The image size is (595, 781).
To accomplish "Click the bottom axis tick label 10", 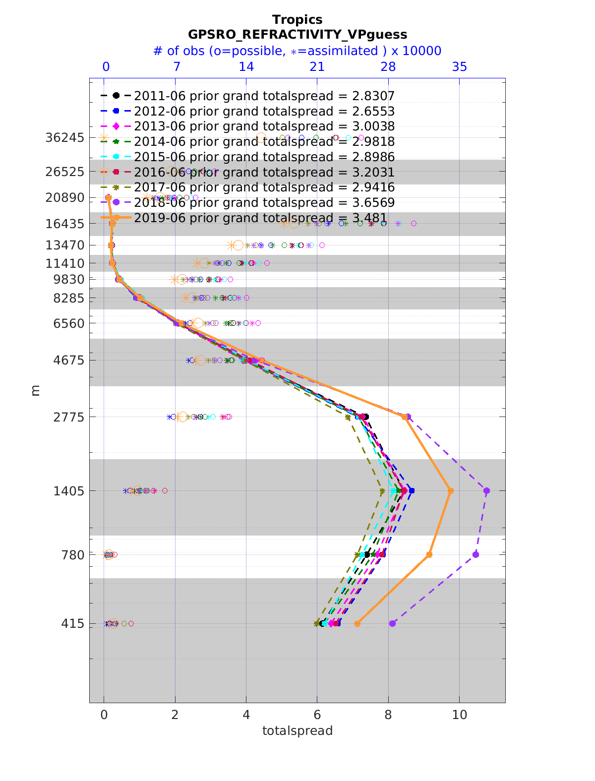I will point(459,715).
